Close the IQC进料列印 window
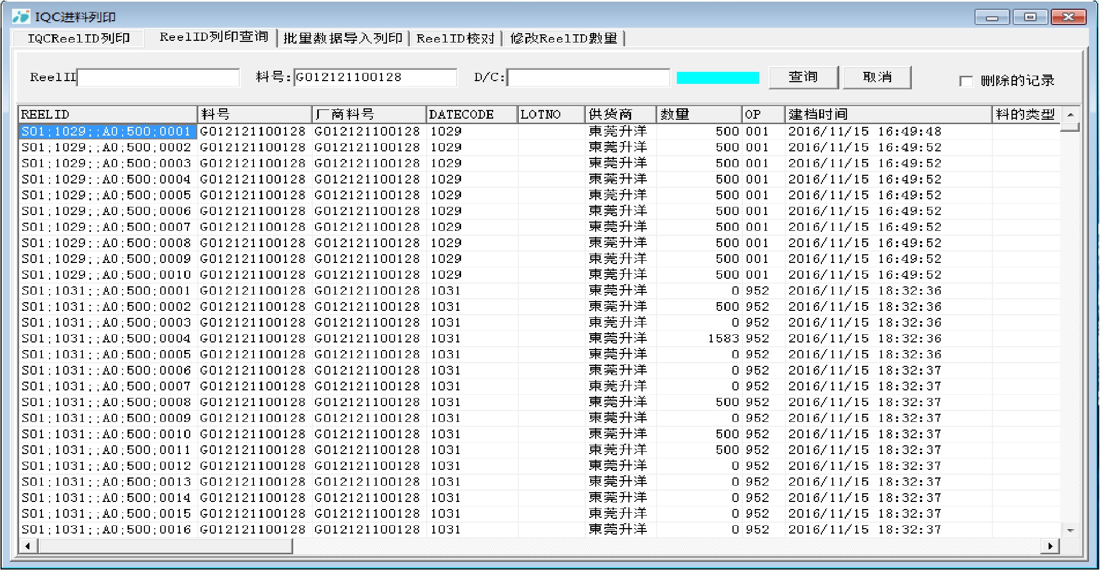This screenshot has height=576, width=1102. (1068, 17)
